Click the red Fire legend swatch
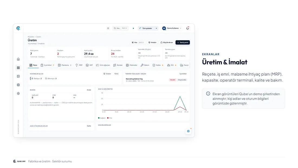 pyautogui.click(x=108, y=118)
